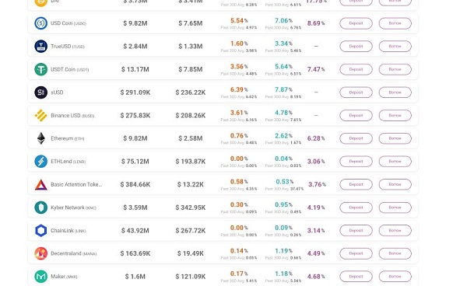The image size is (467, 286).
Task: Click Borrow on ChainLink row
Action: coord(395,230)
